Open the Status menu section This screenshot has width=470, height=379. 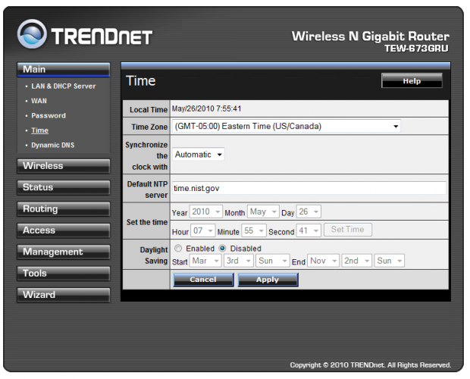(x=64, y=187)
